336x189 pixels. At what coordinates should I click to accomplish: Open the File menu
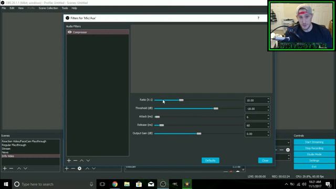click(x=4, y=8)
